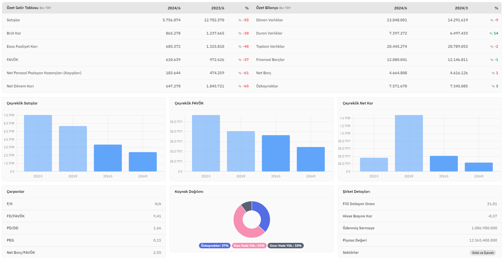Click the Çarpanlar panel title
504x258 pixels.
pyautogui.click(x=16, y=192)
